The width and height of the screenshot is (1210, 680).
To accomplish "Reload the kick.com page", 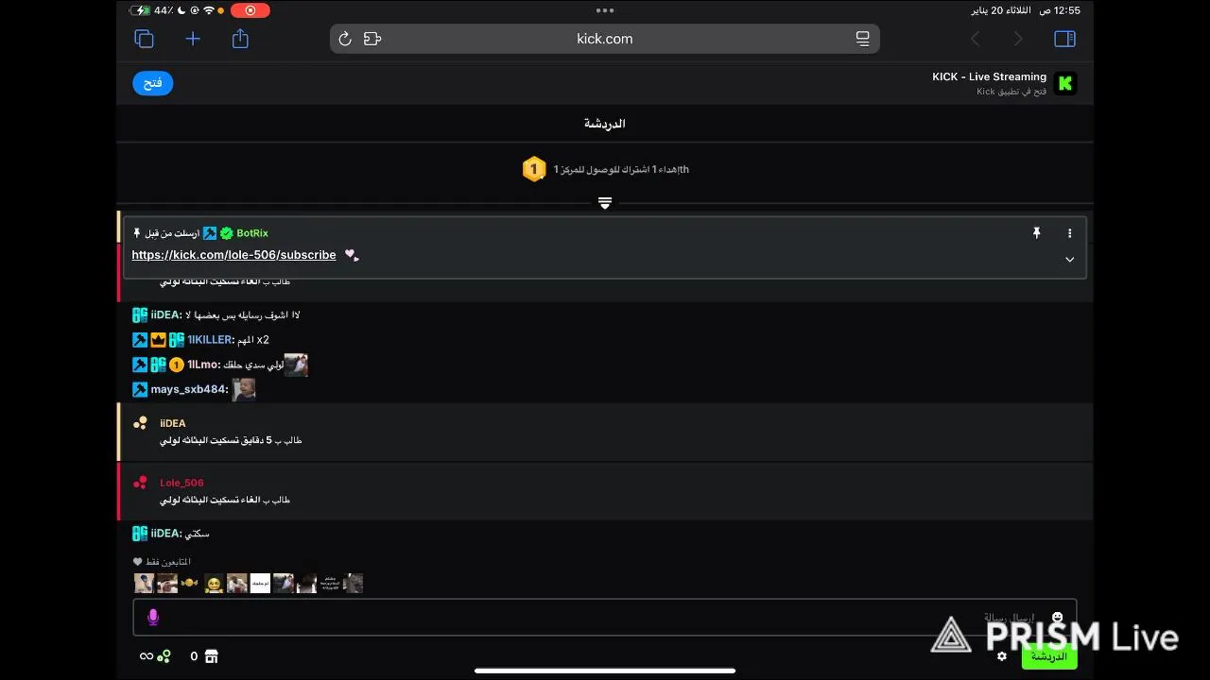I will coord(345,39).
